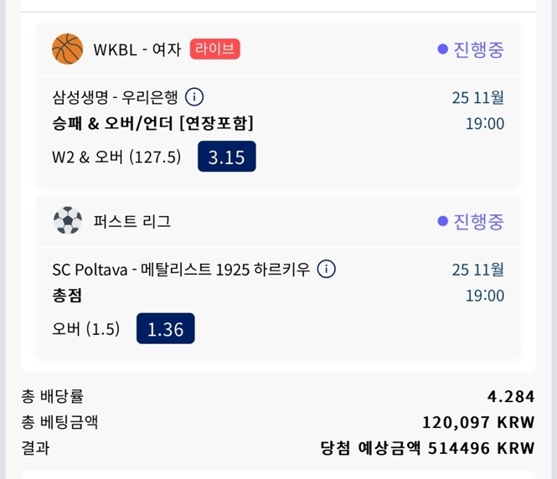Click 진행중 status on the WKBL bet

[471, 49]
